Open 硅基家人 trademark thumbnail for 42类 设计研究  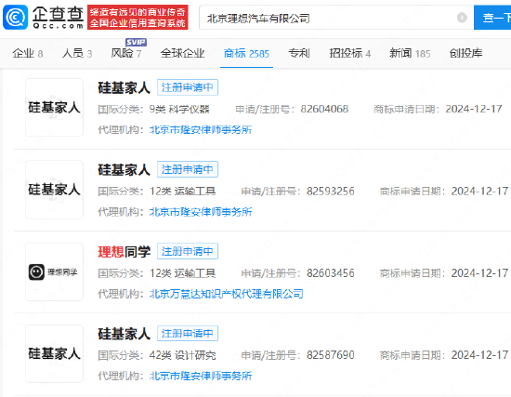[x=54, y=353]
